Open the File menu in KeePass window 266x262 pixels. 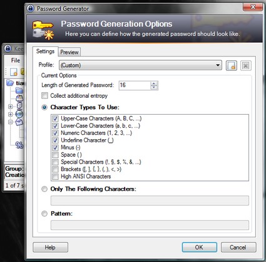[16, 61]
